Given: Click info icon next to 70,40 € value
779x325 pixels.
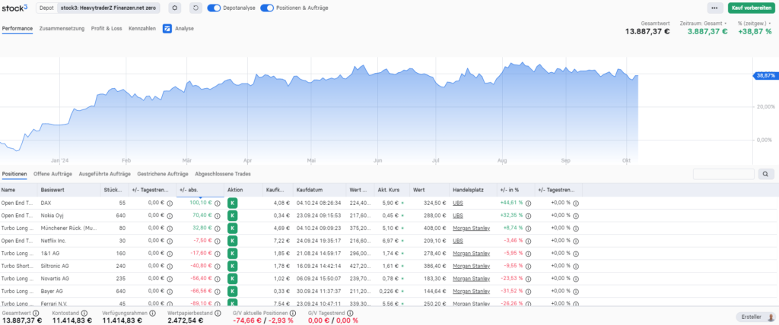Looking at the screenshot, I should 218,216.
